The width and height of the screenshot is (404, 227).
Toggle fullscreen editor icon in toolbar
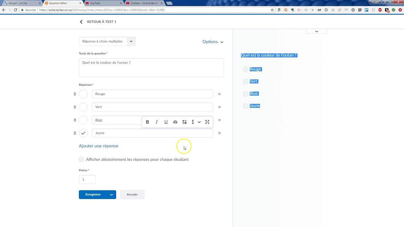[x=207, y=122]
